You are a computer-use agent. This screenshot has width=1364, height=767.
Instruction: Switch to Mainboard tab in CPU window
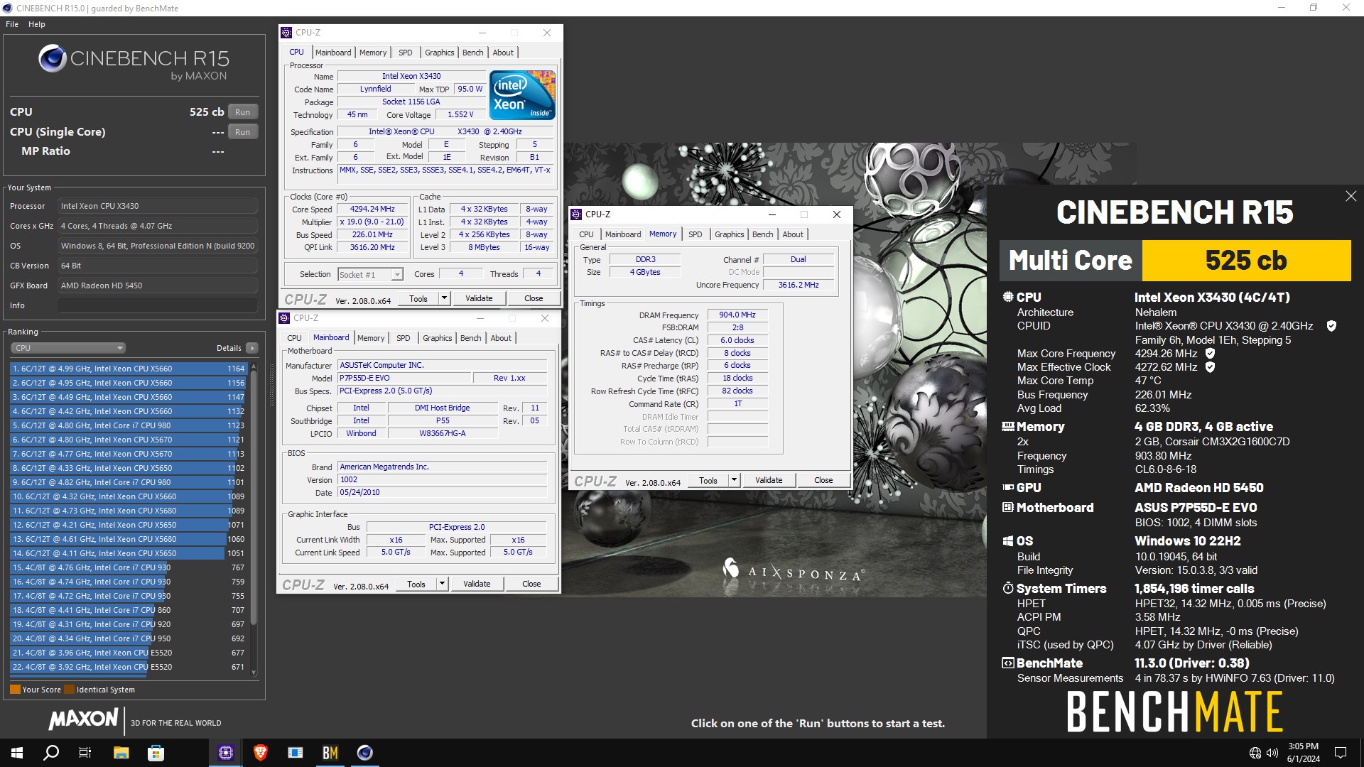coord(333,53)
